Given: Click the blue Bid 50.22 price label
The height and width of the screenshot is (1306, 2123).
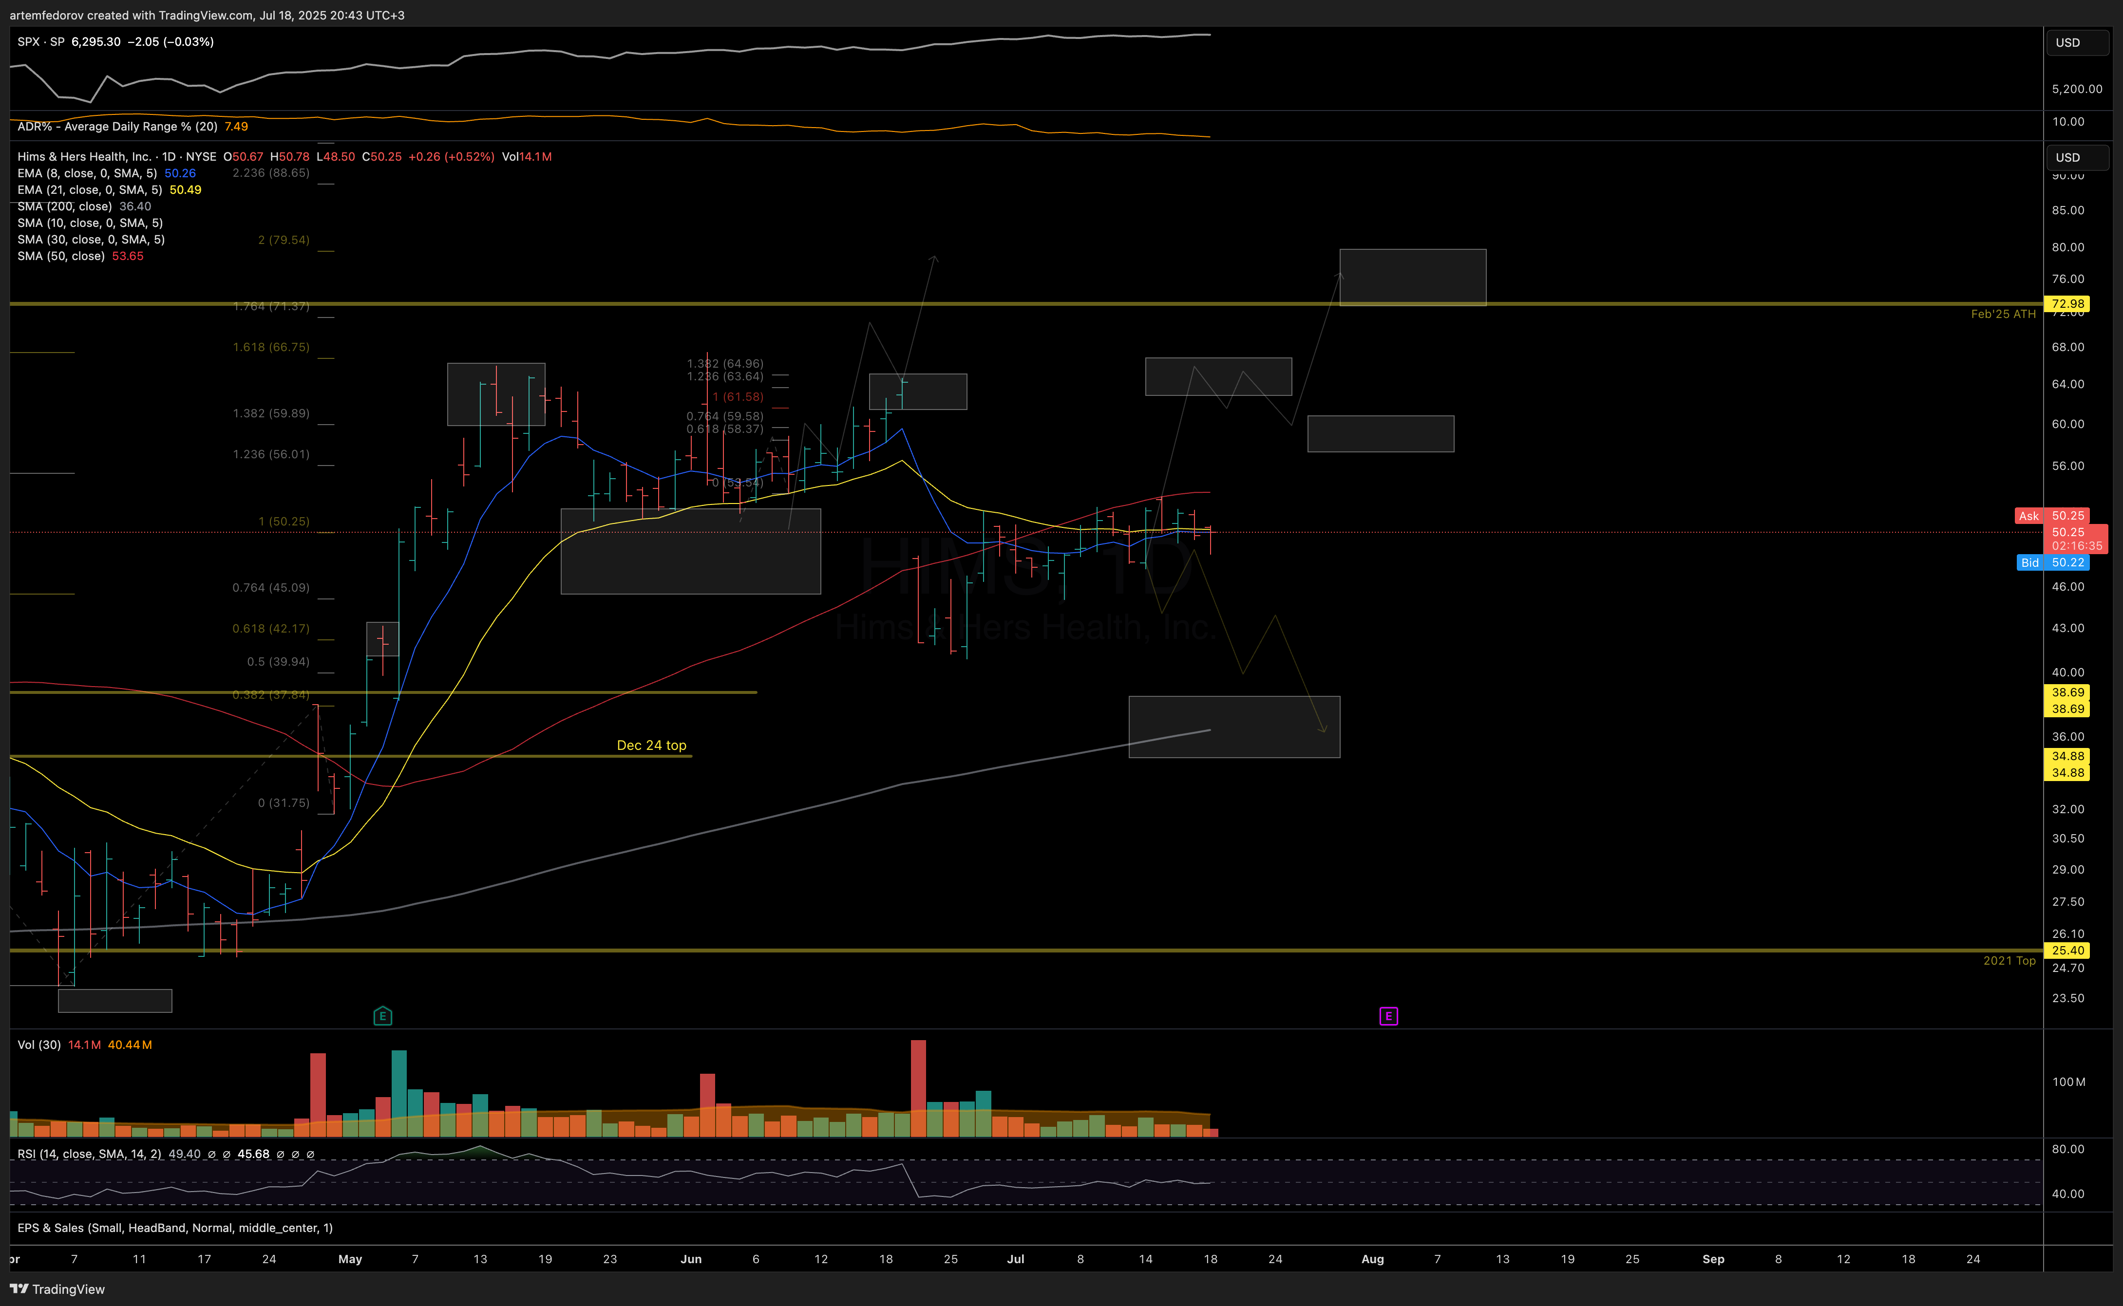Looking at the screenshot, I should click(x=2052, y=562).
